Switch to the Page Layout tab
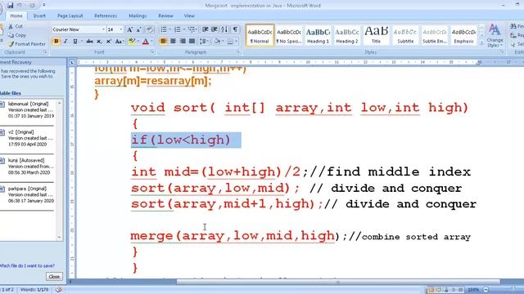 (x=70, y=16)
